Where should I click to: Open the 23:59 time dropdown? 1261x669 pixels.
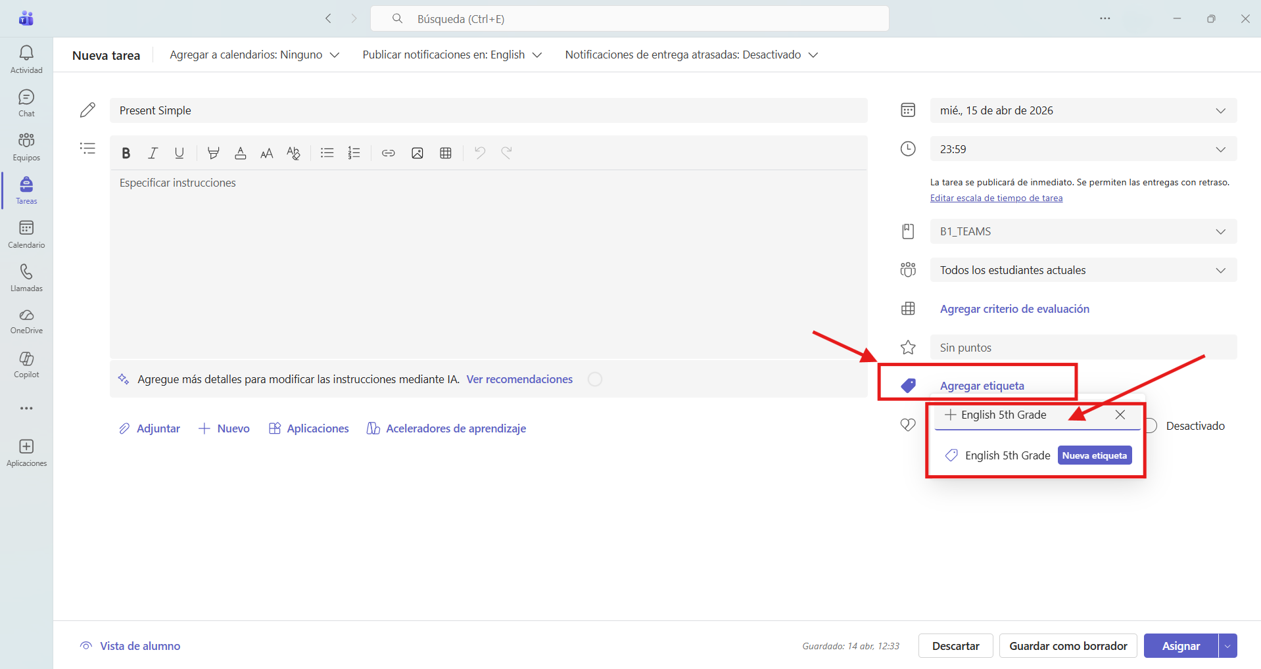[1083, 149]
